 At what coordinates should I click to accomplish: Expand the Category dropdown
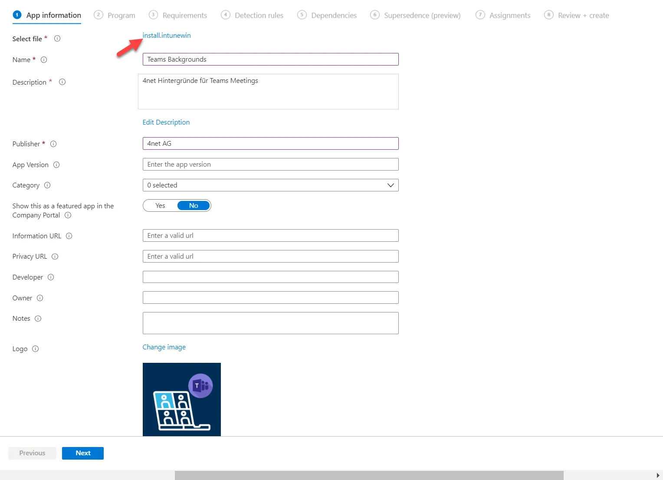[x=270, y=185]
